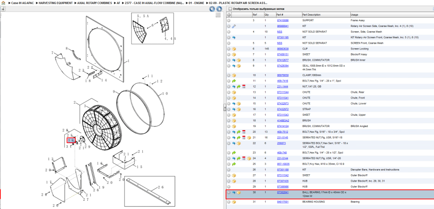Click the wrench icon on KIT 86988941 row
The width and height of the screenshot is (434, 209).
pos(234,26)
